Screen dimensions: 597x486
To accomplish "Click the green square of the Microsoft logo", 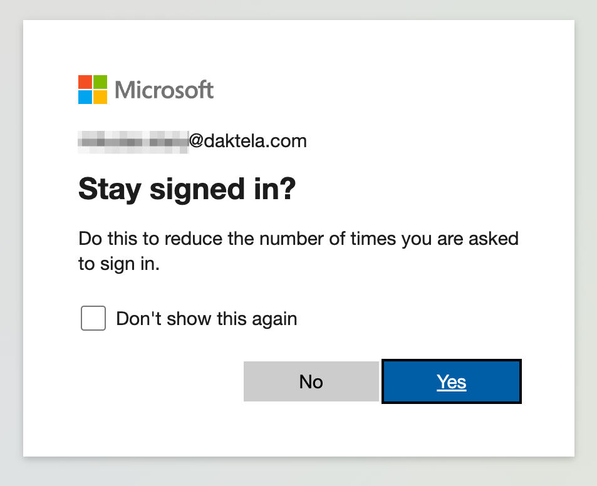I will coord(100,82).
